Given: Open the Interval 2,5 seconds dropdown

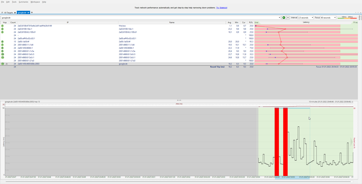Looking at the screenshot, I should (x=306, y=17).
